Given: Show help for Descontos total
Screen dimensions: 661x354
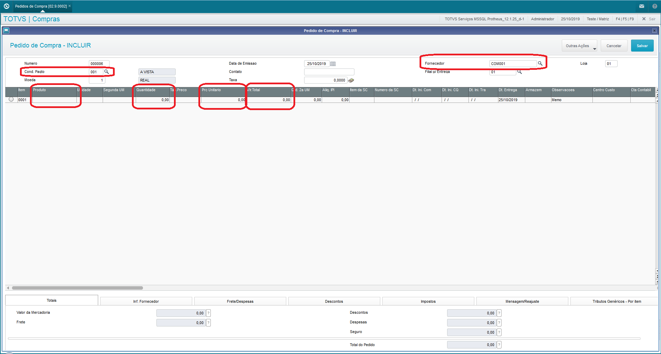Looking at the screenshot, I should coord(499,313).
